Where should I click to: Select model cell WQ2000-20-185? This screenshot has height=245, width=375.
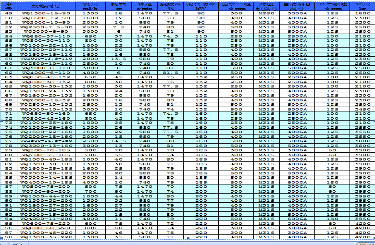(x=46, y=173)
